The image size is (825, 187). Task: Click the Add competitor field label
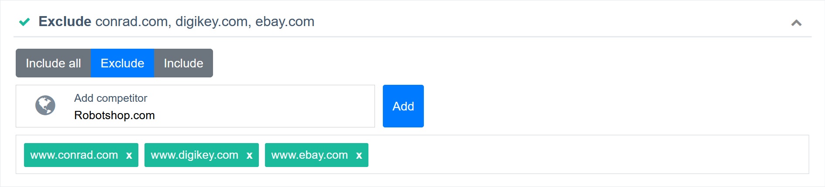pyautogui.click(x=110, y=98)
